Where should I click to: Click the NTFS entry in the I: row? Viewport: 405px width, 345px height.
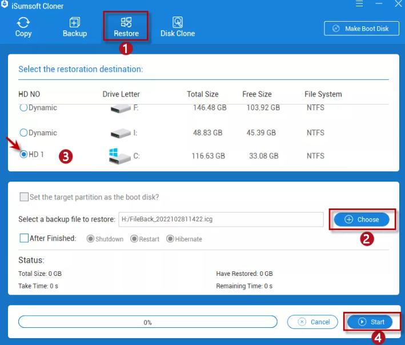pyautogui.click(x=315, y=133)
